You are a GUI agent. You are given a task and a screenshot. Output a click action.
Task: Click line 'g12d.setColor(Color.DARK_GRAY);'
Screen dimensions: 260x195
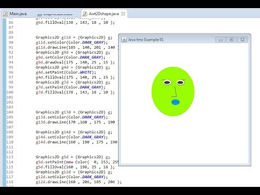tap(71, 177)
